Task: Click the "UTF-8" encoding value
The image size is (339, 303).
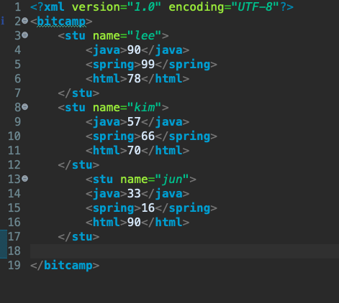Action: [255, 7]
